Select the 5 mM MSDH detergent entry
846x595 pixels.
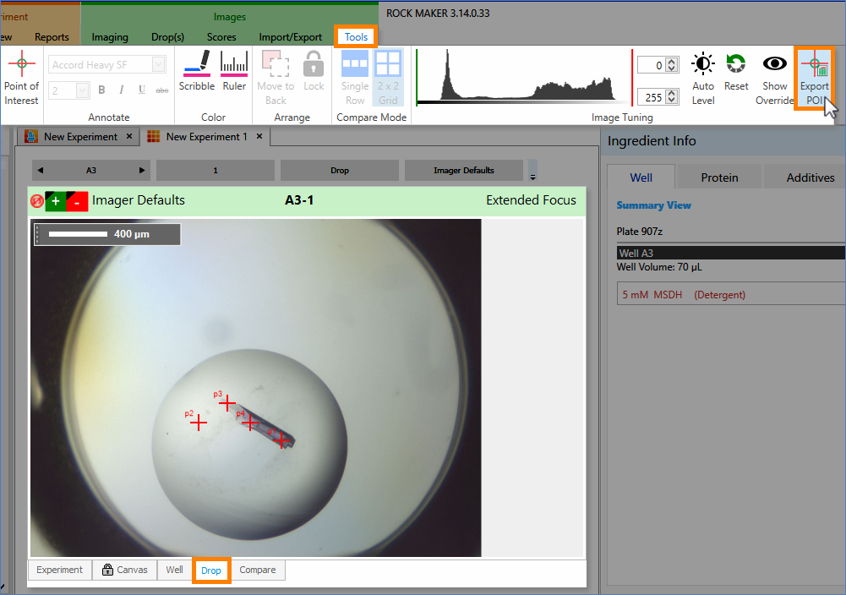coord(731,294)
